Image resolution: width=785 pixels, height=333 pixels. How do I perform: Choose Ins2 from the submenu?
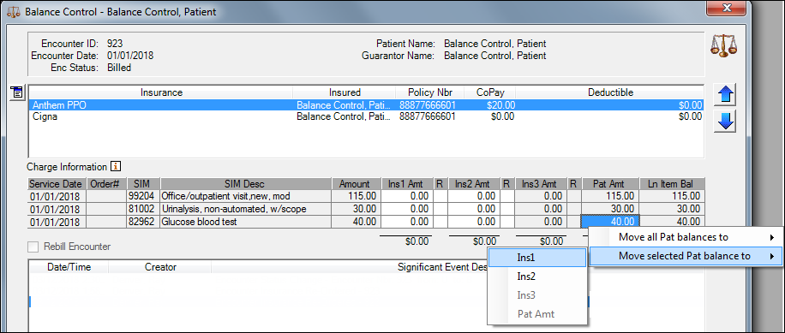point(536,277)
